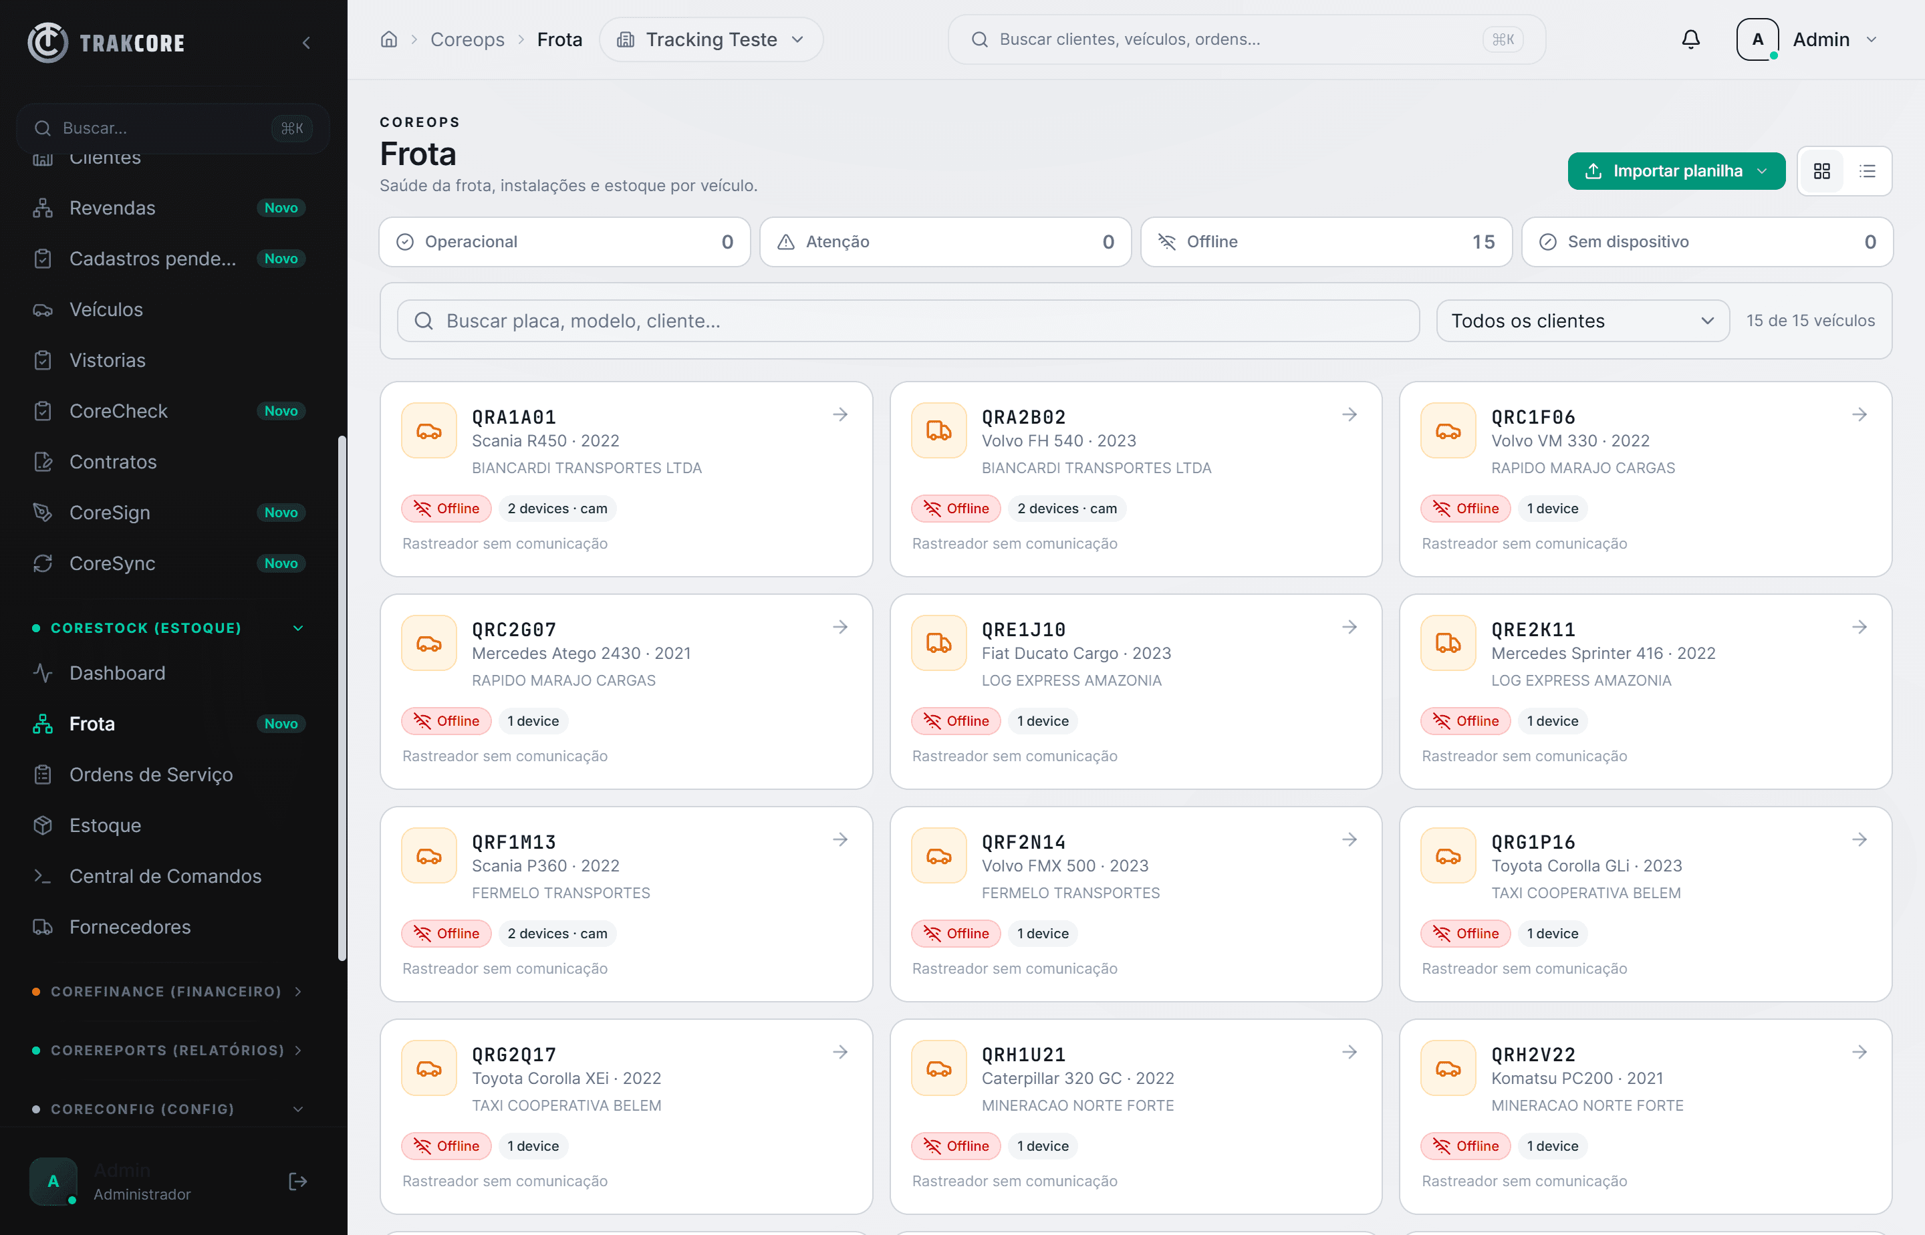Collapse CORECONFIG (CONFIG) section
The height and width of the screenshot is (1235, 1925).
coord(167,1109)
